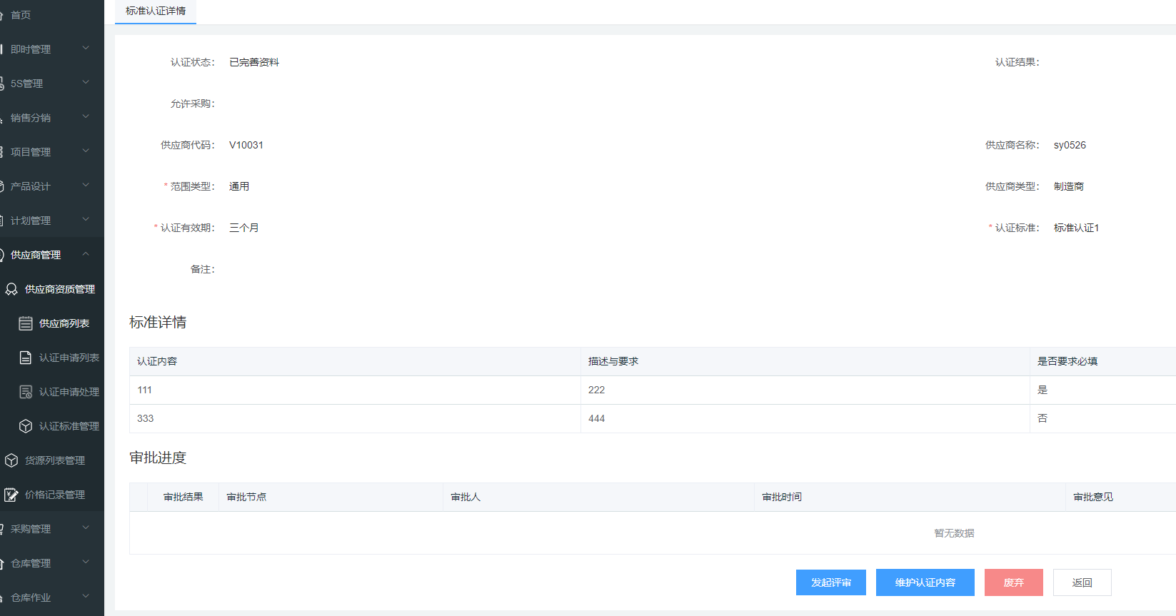Viewport: 1176px width, 616px height.
Task: Expand the 即时管理 menu chevron
Action: [86, 49]
